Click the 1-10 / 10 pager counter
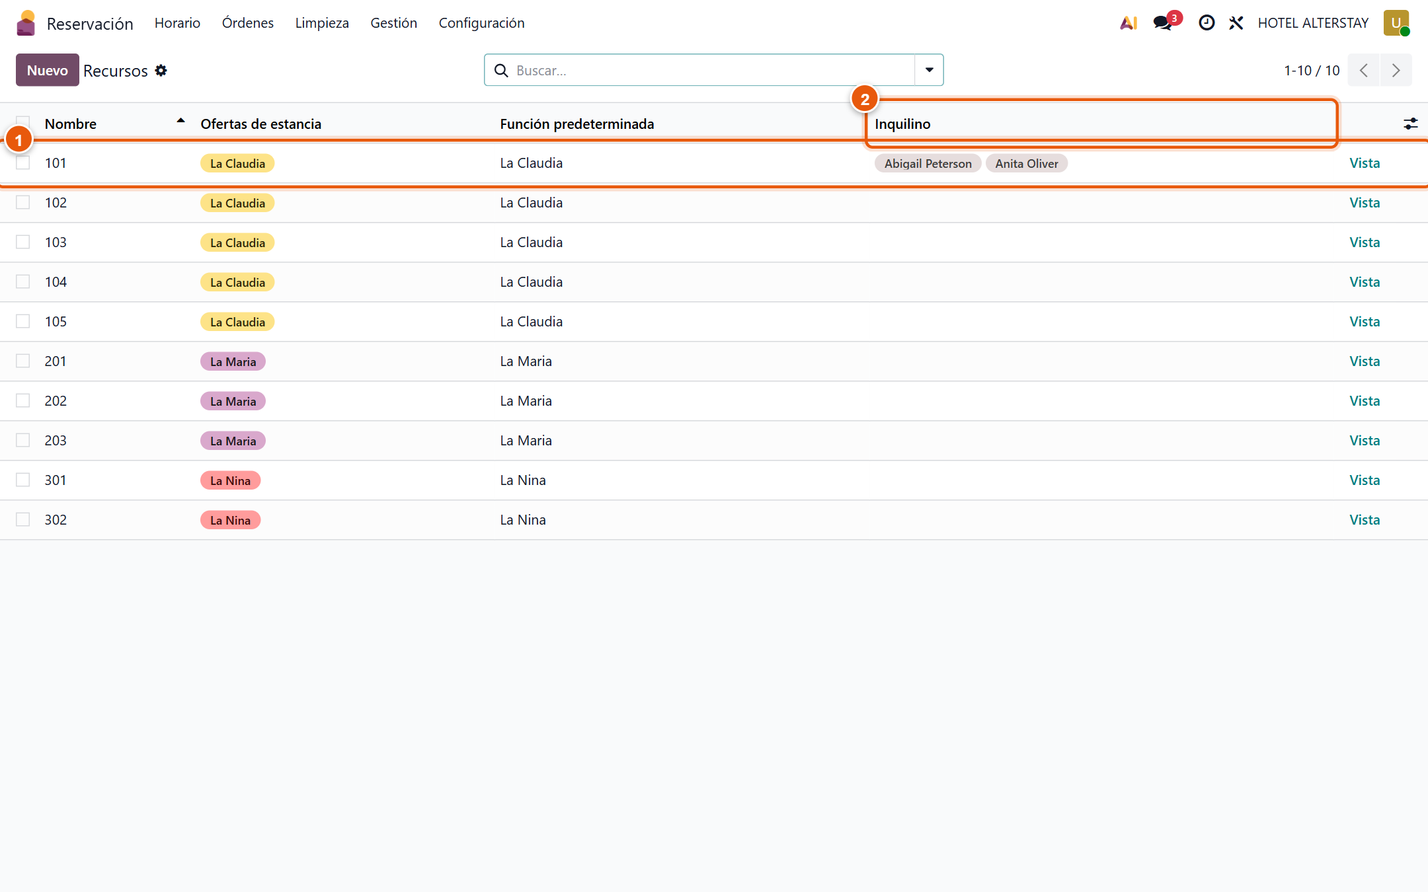Viewport: 1428px width, 892px height. pos(1312,70)
